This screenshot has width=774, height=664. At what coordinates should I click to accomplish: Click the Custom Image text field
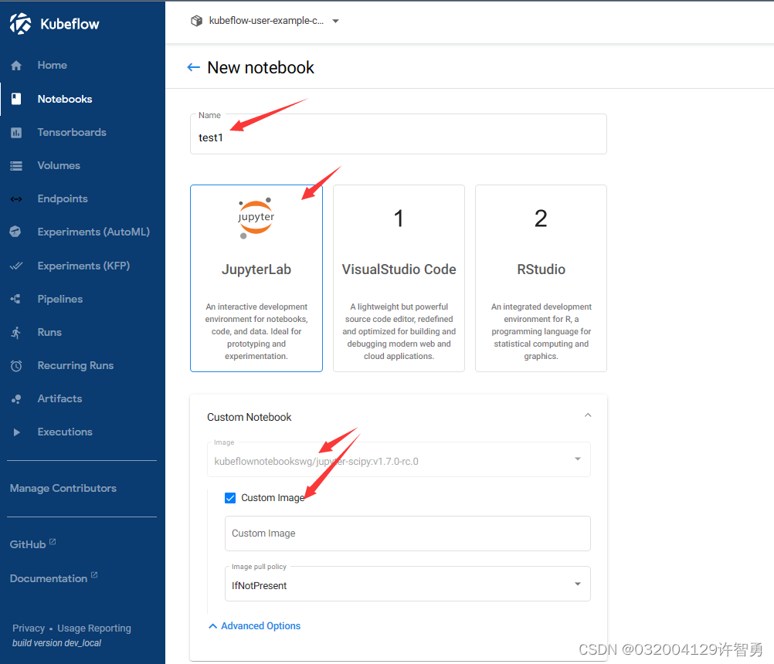click(408, 534)
